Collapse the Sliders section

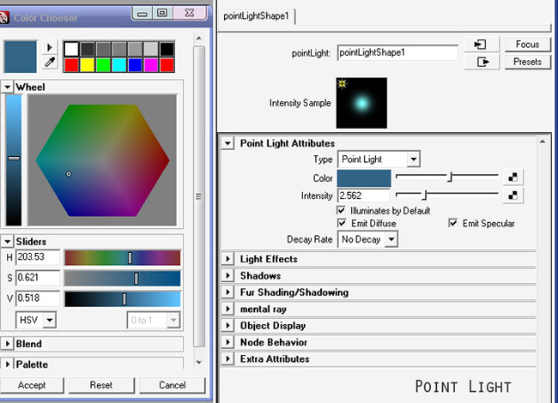7,241
